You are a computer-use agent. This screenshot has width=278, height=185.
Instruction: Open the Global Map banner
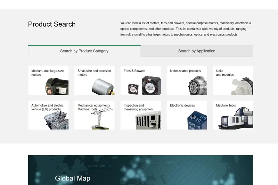click(141, 170)
